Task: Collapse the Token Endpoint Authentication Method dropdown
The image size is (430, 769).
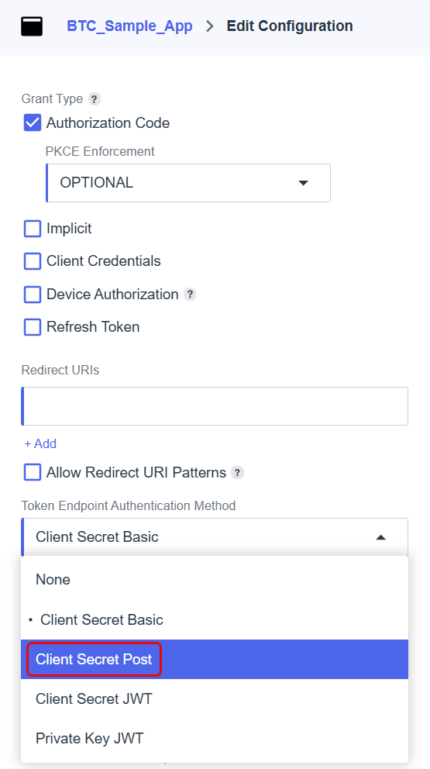Action: pyautogui.click(x=215, y=537)
